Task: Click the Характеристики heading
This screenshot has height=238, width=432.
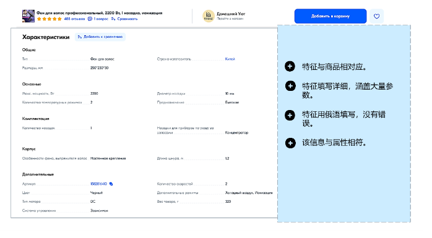Action: (x=46, y=37)
